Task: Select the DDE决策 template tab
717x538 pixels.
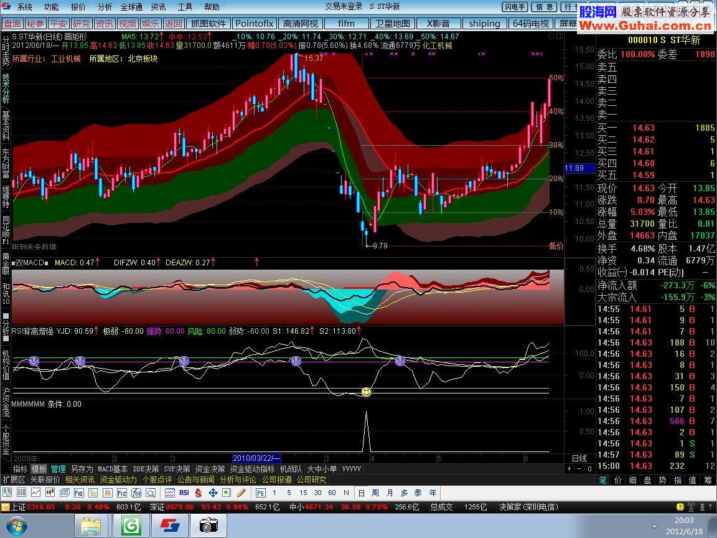Action: 146,469
